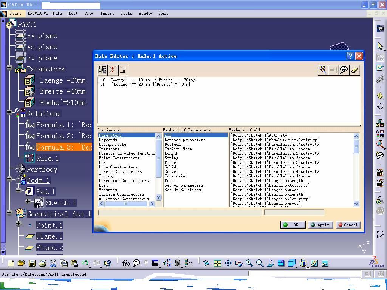Click the Design Table icon in bottom toolbar
The width and height of the screenshot is (387, 290).
(x=155, y=263)
